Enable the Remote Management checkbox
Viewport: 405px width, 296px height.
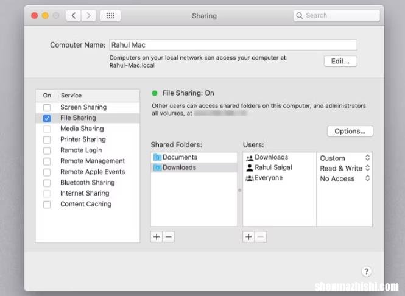[x=47, y=161]
